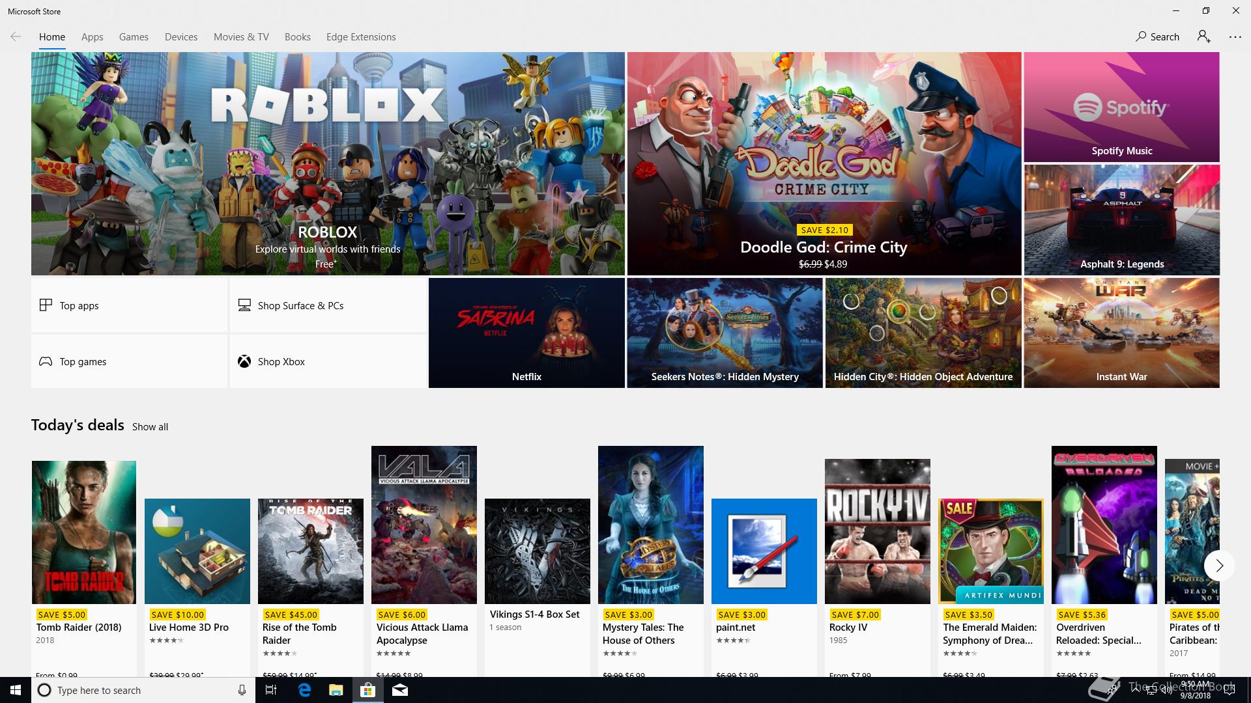This screenshot has width=1251, height=703.
Task: Select the Rocky IV movie poster
Action: click(878, 531)
